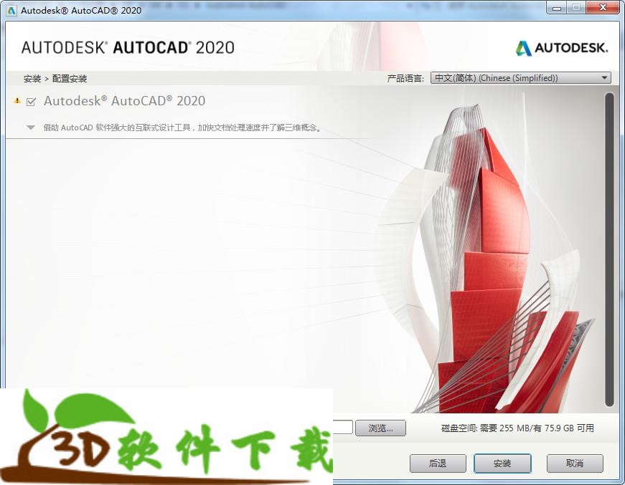Click the 浏览... browse button
Screen dimensions: 625x485
pyautogui.click(x=380, y=428)
